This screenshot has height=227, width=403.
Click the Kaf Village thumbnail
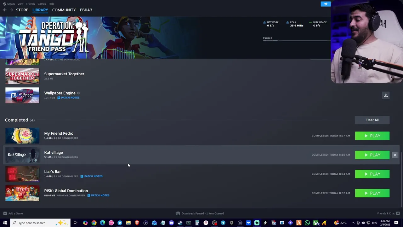22,155
